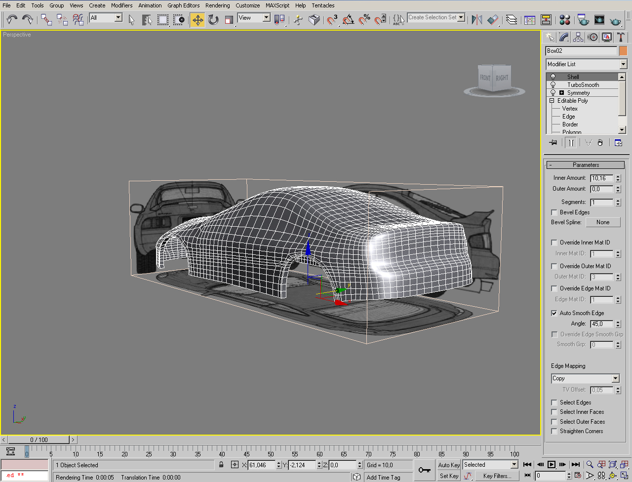Click the Box02 object color swatch

pyautogui.click(x=623, y=51)
